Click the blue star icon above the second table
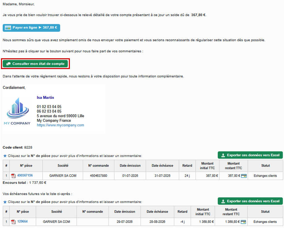Viewport: 284px width, 228px height. click(5, 202)
